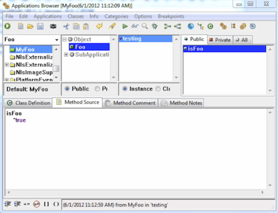This screenshot has width=278, height=213.
Task: Click in the method source code editor
Action: click(136, 149)
